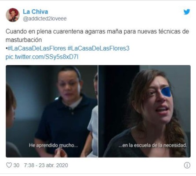Visit the @addicted2loveee handle

45,18
